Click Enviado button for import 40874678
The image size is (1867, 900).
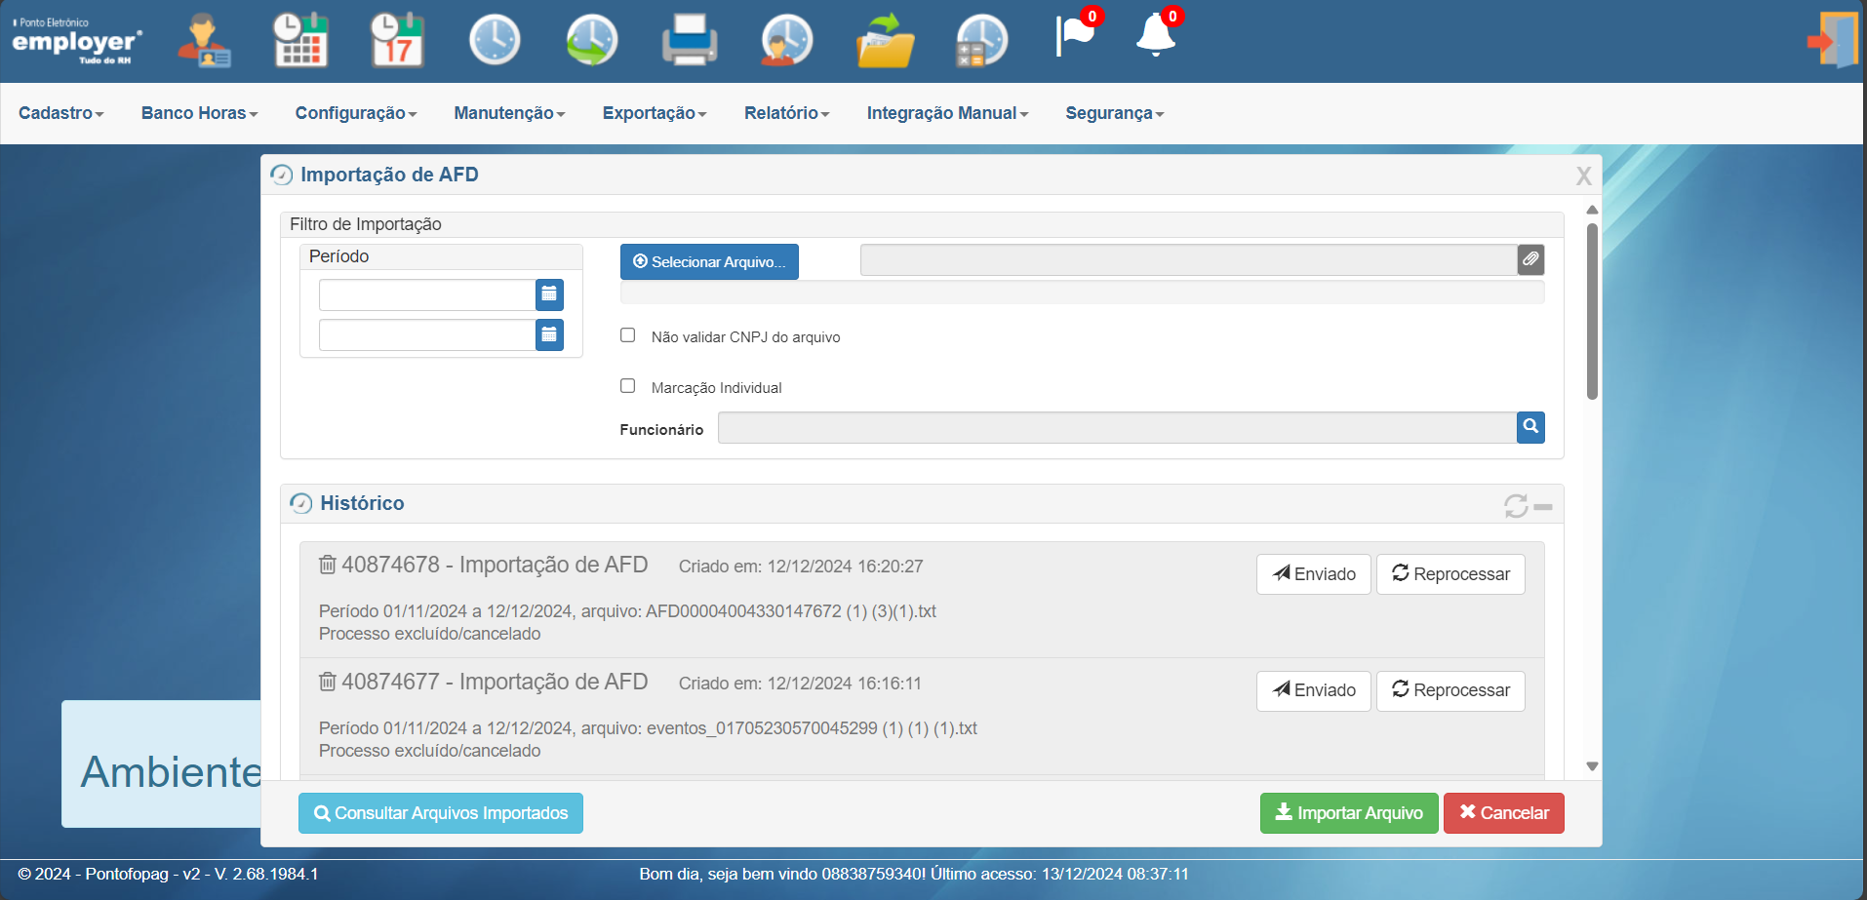click(x=1314, y=574)
